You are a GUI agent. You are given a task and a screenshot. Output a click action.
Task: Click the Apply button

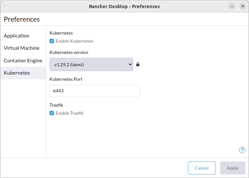(233, 168)
